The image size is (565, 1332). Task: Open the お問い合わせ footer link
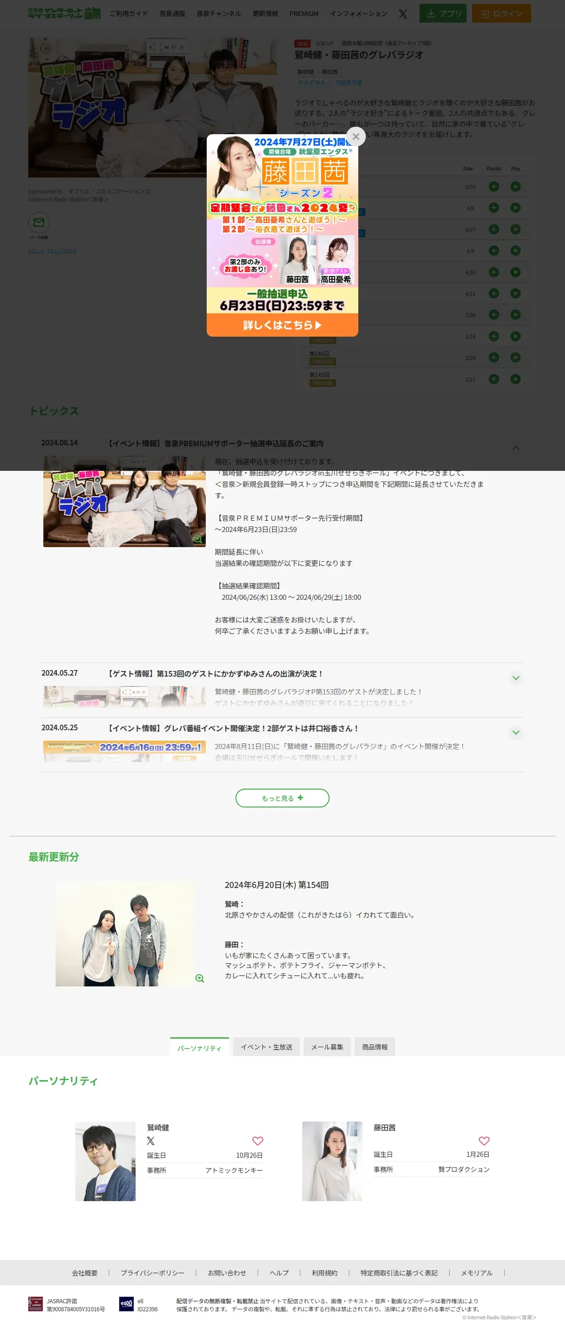[227, 1273]
